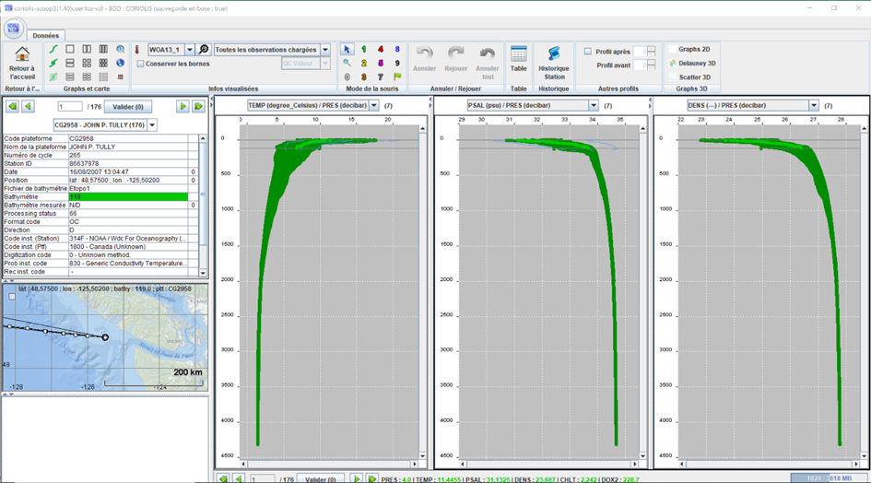The image size is (871, 483).
Task: Select the Date value 16/08/2007 13:04:47
Action: tap(128, 171)
